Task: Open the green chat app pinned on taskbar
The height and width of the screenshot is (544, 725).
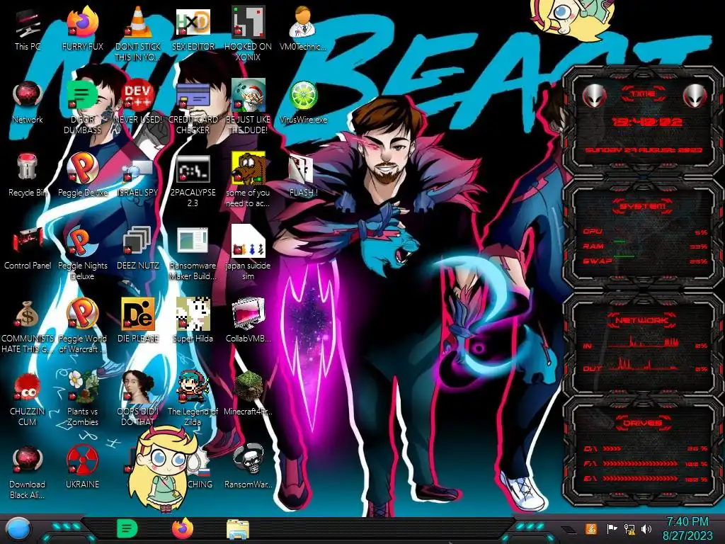Action: click(127, 528)
